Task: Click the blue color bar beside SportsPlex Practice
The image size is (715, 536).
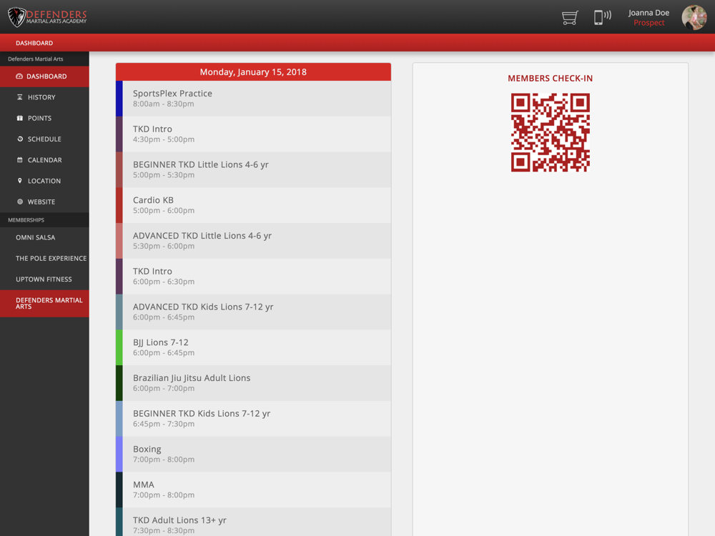Action: pos(119,99)
